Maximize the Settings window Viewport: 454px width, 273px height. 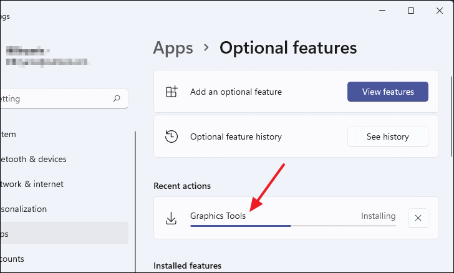(411, 11)
